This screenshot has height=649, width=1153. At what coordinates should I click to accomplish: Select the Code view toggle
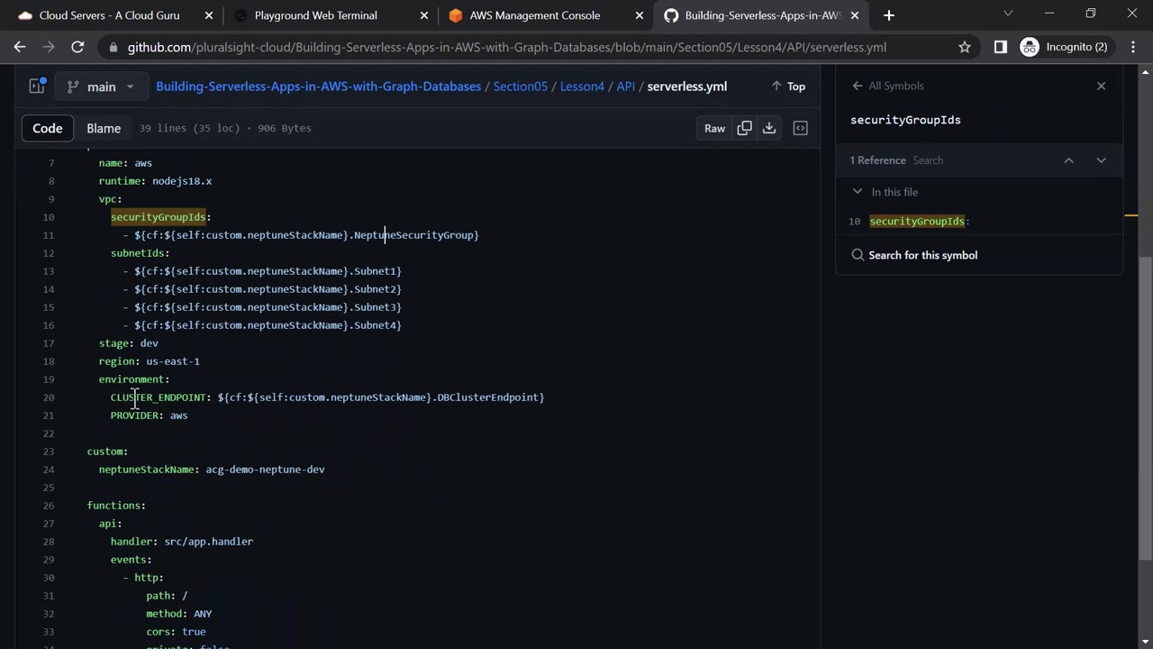point(48,128)
